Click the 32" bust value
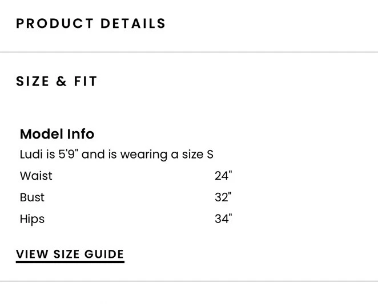 point(223,197)
